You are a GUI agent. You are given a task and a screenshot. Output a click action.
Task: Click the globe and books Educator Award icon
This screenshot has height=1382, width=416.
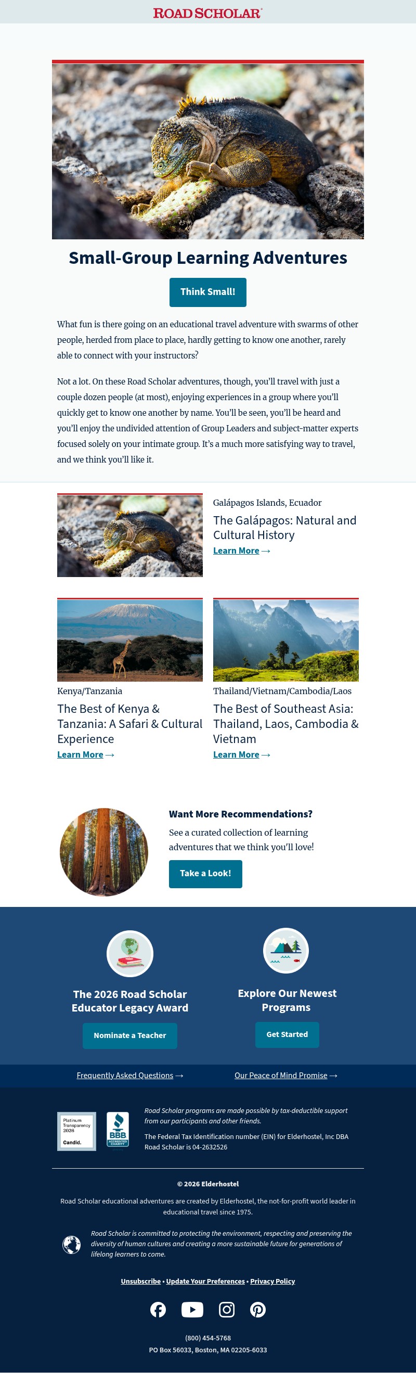(131, 953)
